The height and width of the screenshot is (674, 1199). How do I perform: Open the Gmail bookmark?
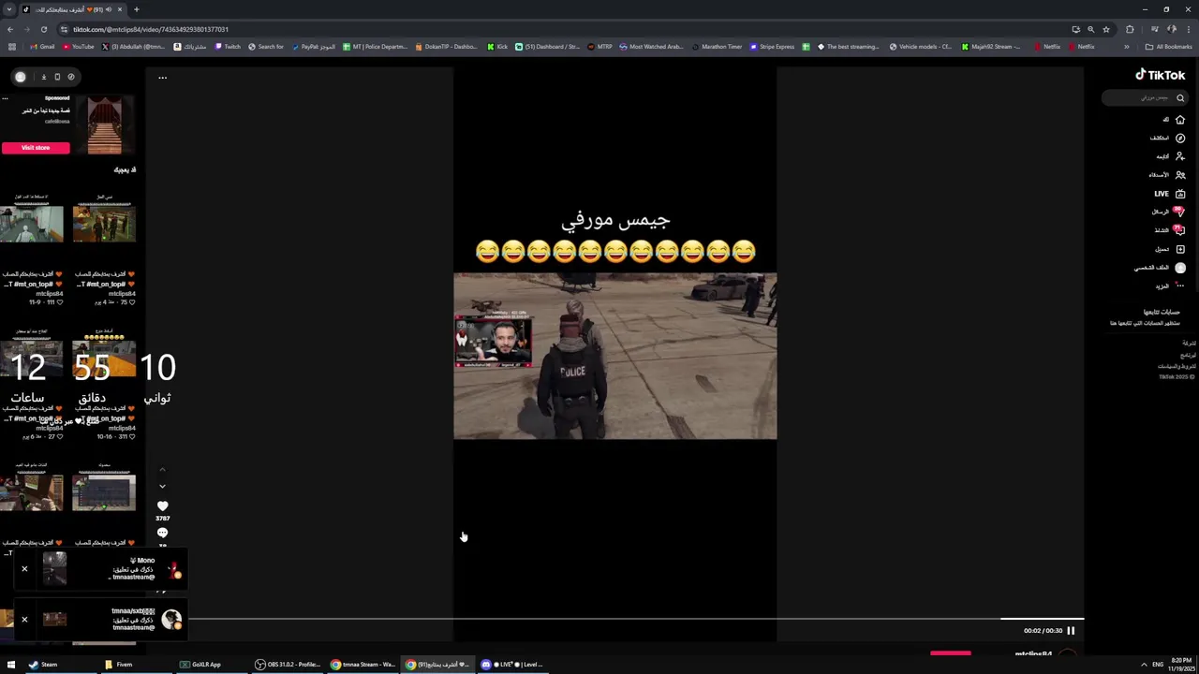pos(42,47)
